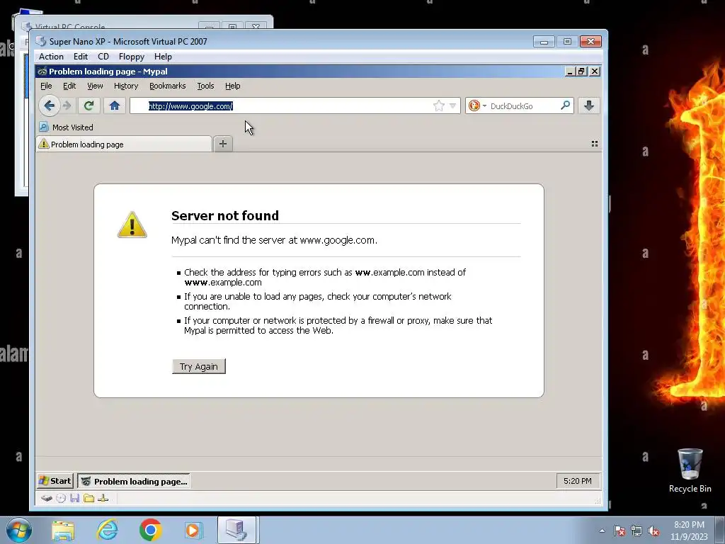Open Mypal Bookmarks menu
This screenshot has height=544, width=725.
pyautogui.click(x=167, y=86)
